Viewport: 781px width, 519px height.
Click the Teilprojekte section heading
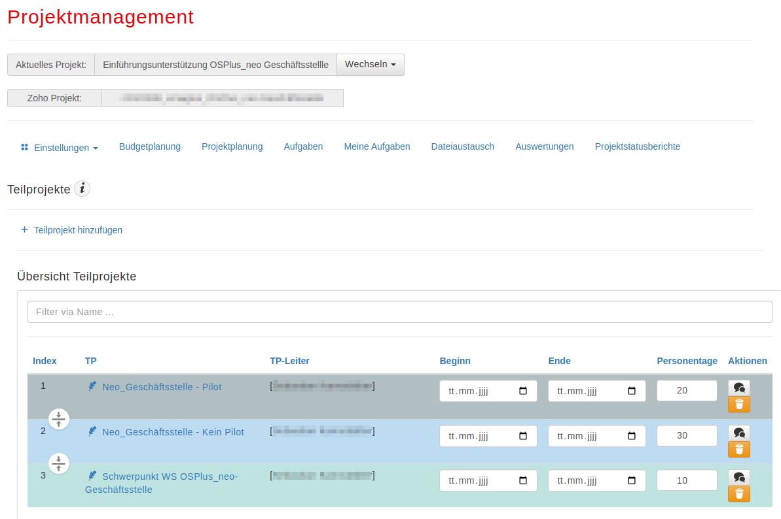tap(39, 190)
